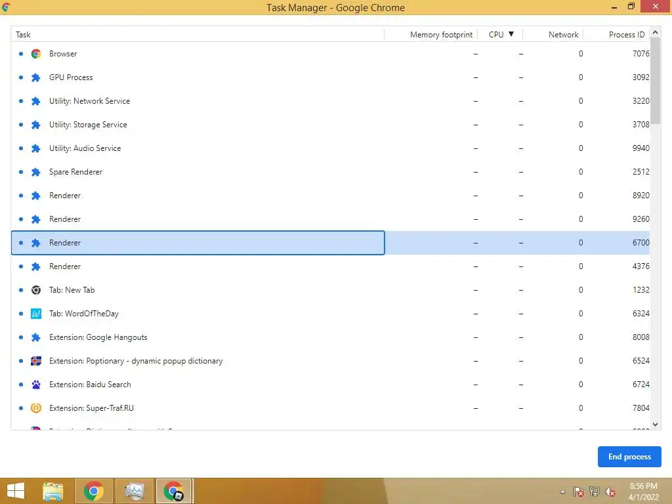Open the Windows Start button
This screenshot has width=672, height=504.
[16, 491]
